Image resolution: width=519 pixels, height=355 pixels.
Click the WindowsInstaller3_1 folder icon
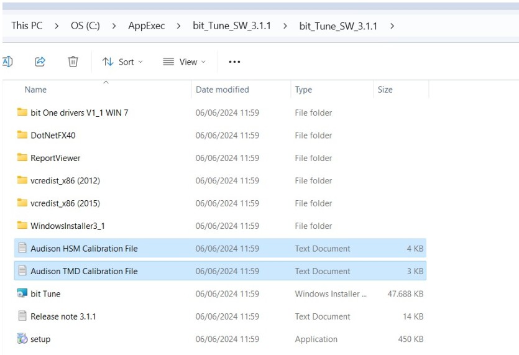22,225
